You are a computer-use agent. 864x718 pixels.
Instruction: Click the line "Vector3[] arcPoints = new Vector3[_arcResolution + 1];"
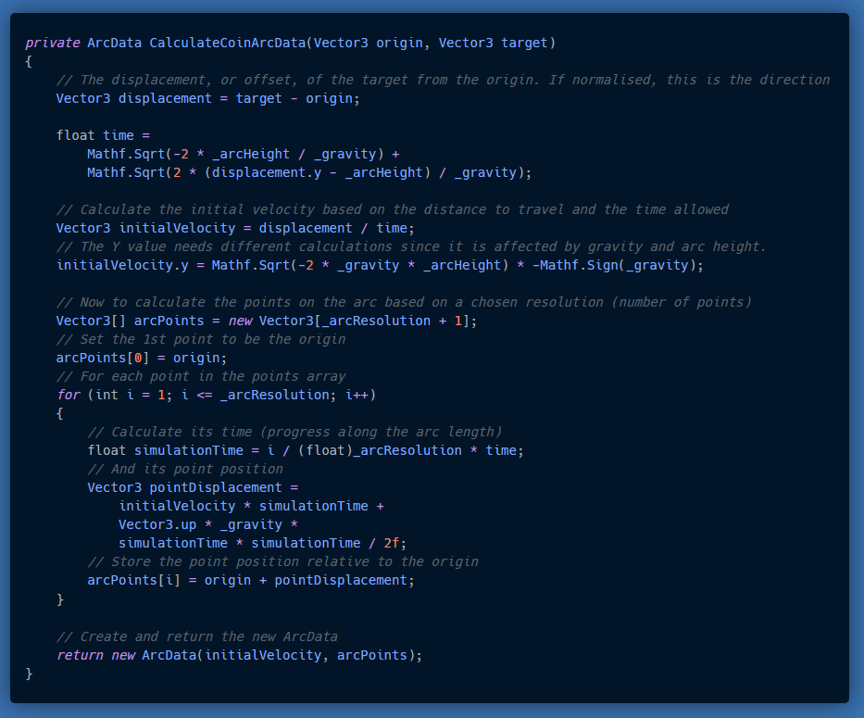pos(267,321)
